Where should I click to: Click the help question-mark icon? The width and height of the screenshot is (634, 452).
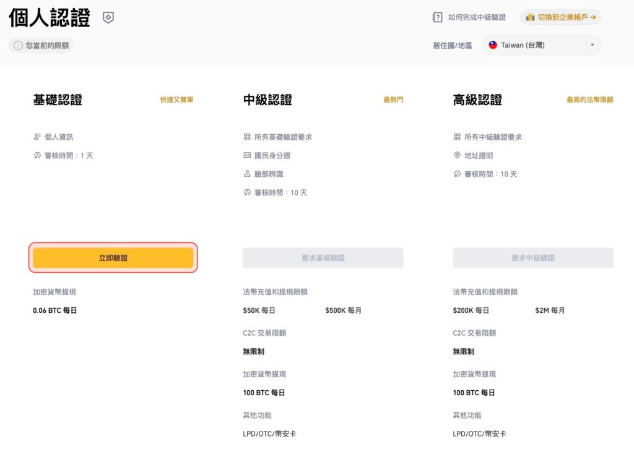pyautogui.click(x=437, y=17)
